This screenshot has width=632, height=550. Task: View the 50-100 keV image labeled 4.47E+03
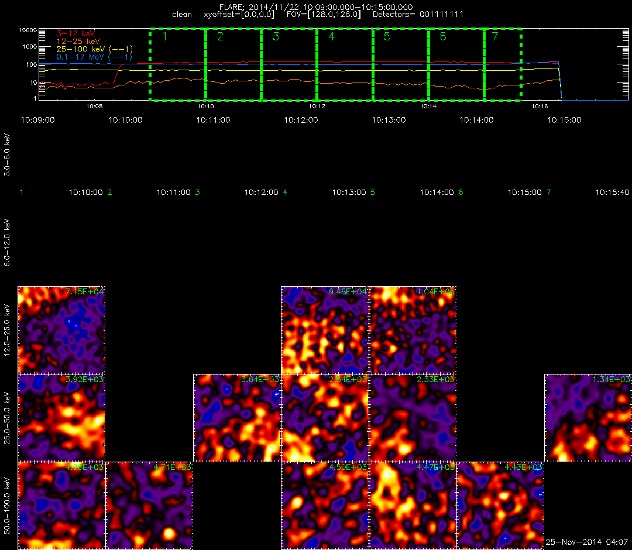pyautogui.click(x=413, y=506)
